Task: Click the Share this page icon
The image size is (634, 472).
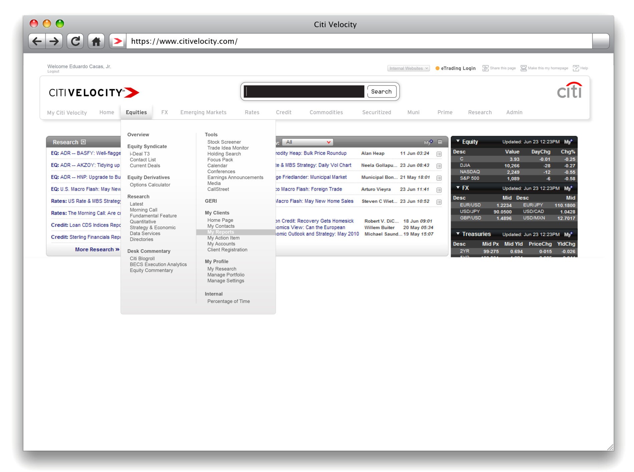Action: pos(486,68)
